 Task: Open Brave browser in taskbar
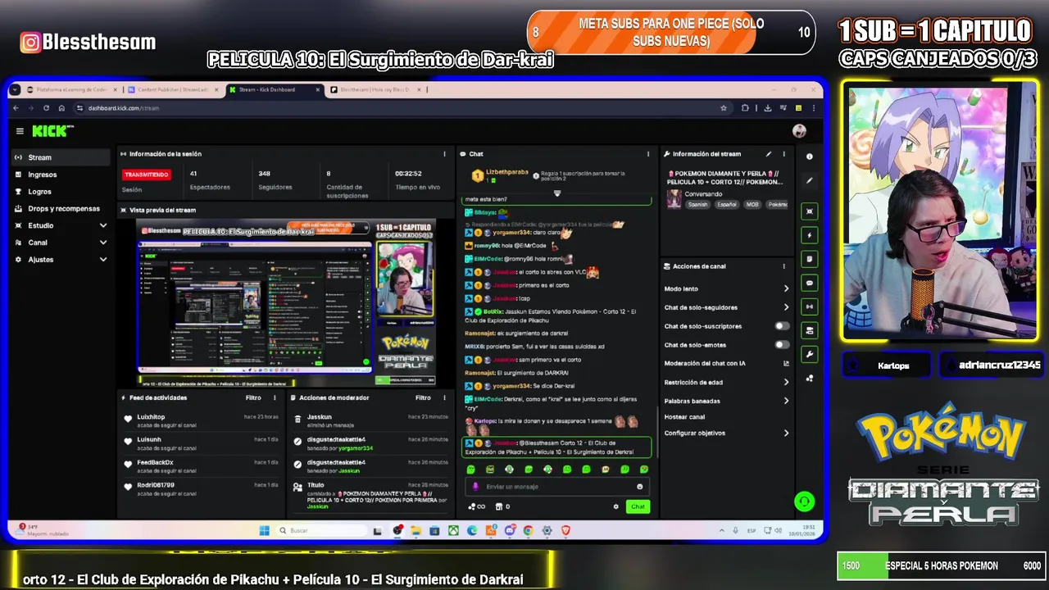pyautogui.click(x=565, y=530)
